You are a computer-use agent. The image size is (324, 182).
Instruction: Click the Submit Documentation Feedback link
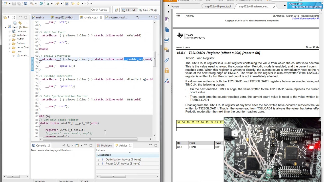coord(306,19)
